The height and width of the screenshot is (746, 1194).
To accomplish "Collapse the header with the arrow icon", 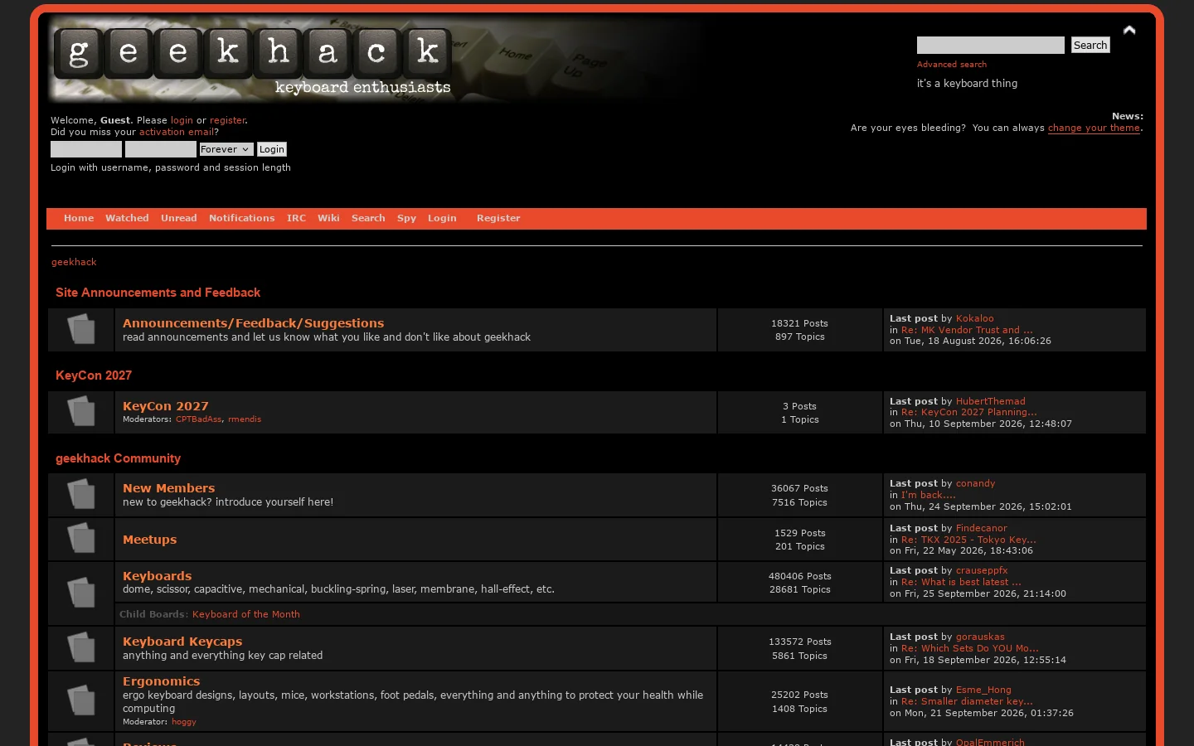I will coord(1129,30).
